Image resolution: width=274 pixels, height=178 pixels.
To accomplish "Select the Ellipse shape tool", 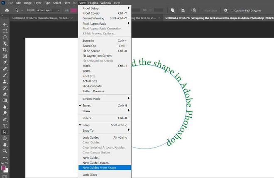I will 5,138.
